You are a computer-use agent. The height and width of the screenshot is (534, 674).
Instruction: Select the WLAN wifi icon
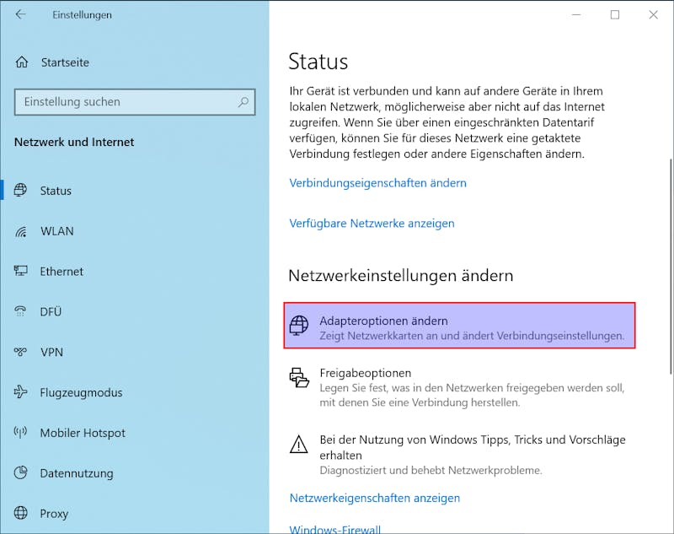pos(20,231)
